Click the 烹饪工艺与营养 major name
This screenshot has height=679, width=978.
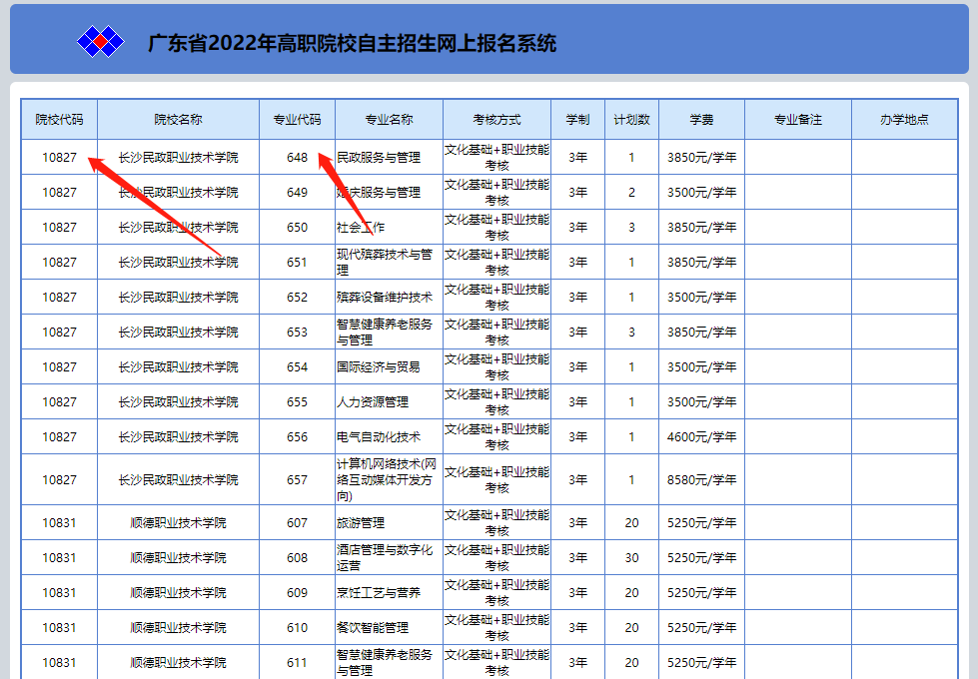point(379,592)
